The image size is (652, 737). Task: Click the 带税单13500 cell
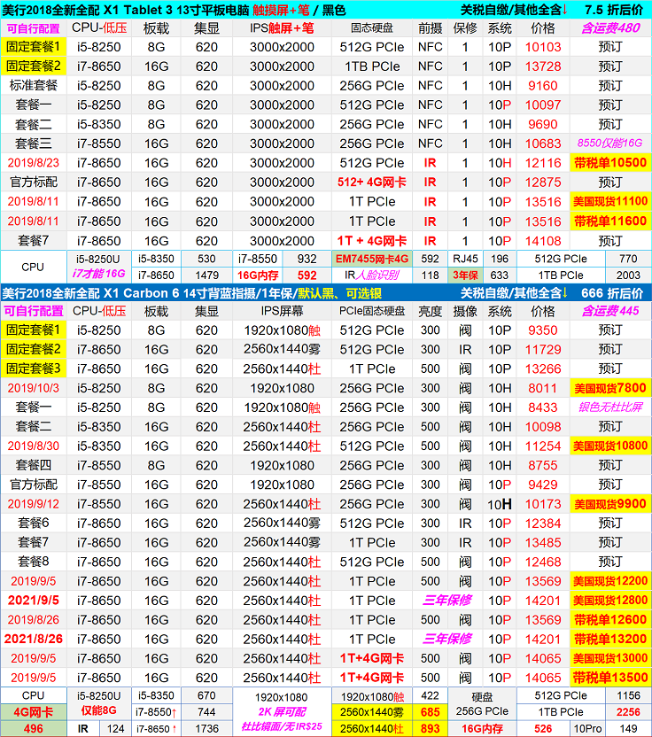pyautogui.click(x=610, y=678)
